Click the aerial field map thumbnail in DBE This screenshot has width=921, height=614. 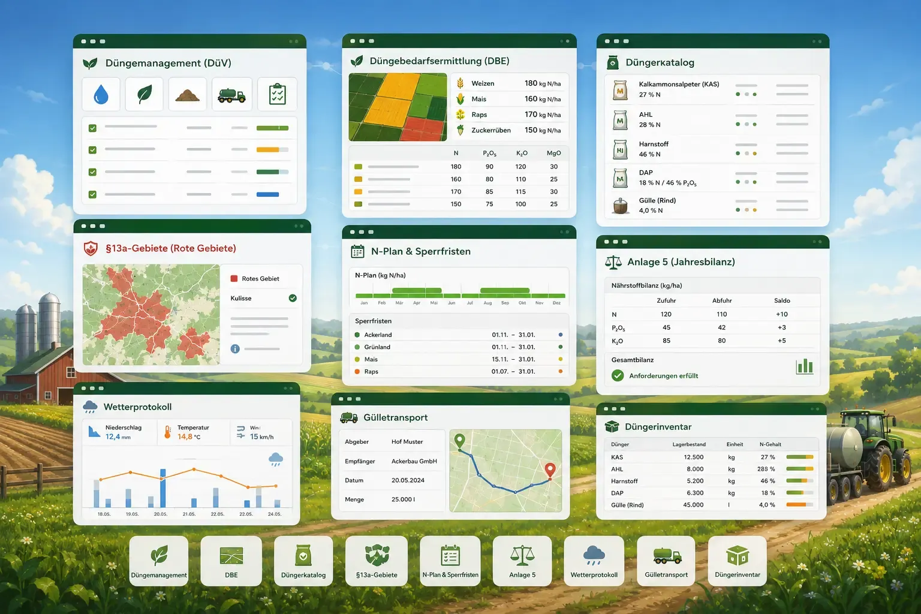pyautogui.click(x=398, y=107)
